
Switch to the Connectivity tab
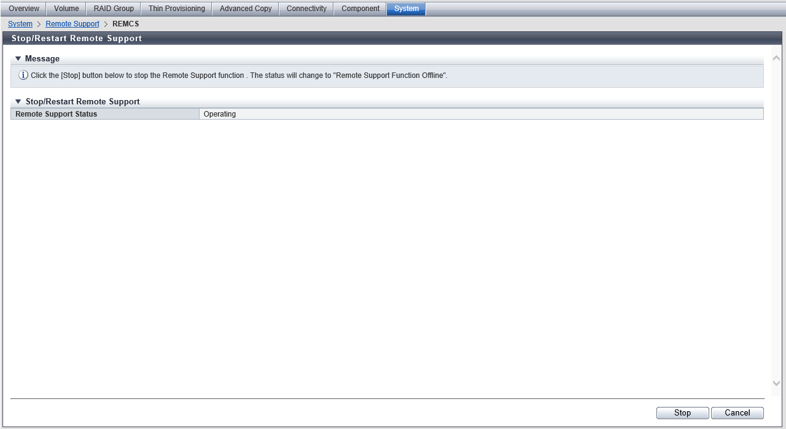click(x=306, y=9)
